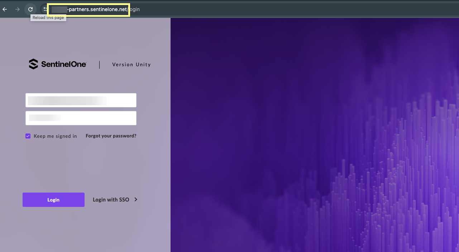
Task: Click the address bar URL
Action: 96,10
